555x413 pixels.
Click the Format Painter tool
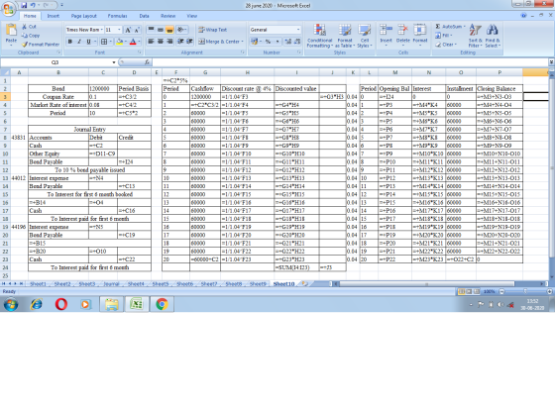point(41,45)
